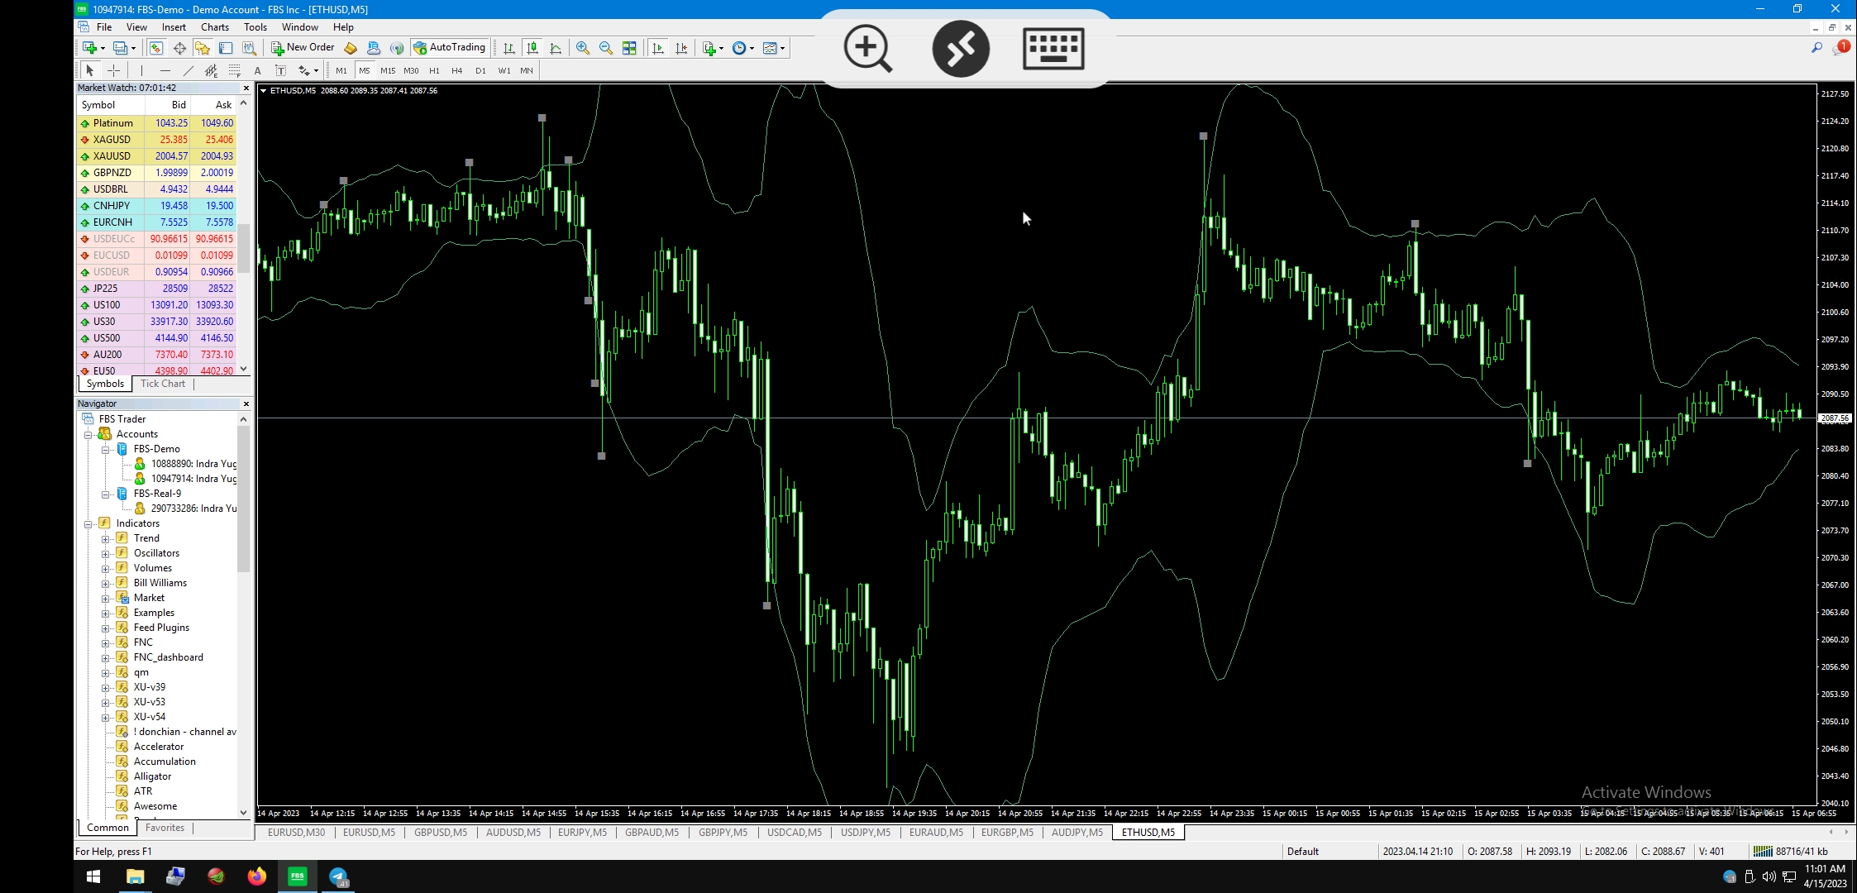The height and width of the screenshot is (893, 1857).
Task: Open Telegram from the Windows taskbar
Action: point(338,876)
